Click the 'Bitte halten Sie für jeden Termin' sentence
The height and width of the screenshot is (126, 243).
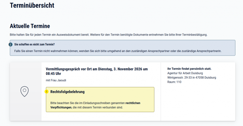[x=109, y=35]
